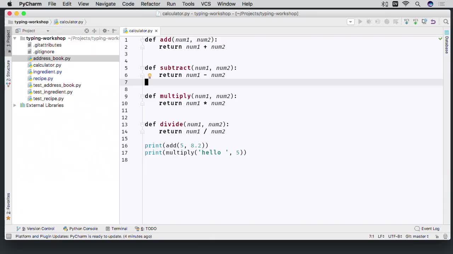
Task: Open the run configurations dropdown
Action: click(x=351, y=22)
